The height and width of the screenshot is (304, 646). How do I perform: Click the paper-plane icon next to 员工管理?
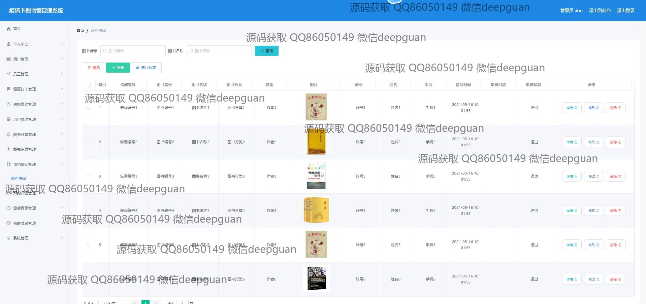(9, 74)
